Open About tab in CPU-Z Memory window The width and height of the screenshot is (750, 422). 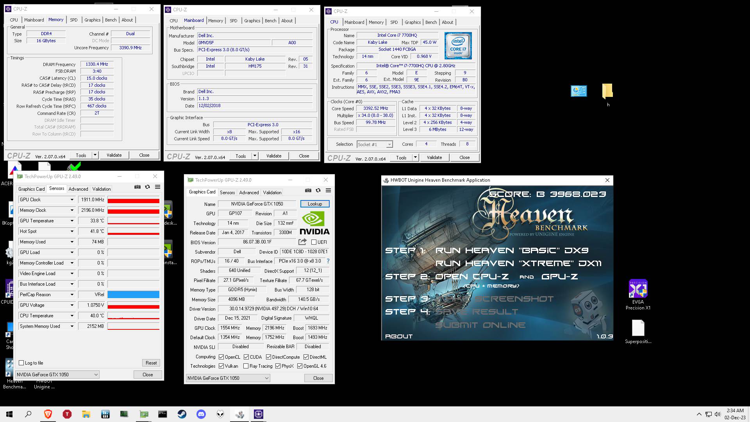(x=127, y=20)
